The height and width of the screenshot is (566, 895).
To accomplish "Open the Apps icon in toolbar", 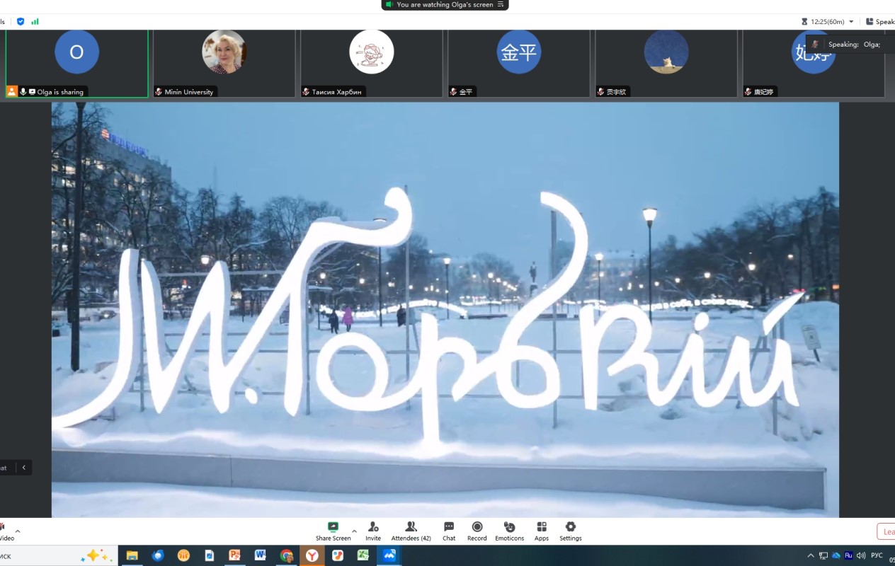I will pyautogui.click(x=542, y=527).
